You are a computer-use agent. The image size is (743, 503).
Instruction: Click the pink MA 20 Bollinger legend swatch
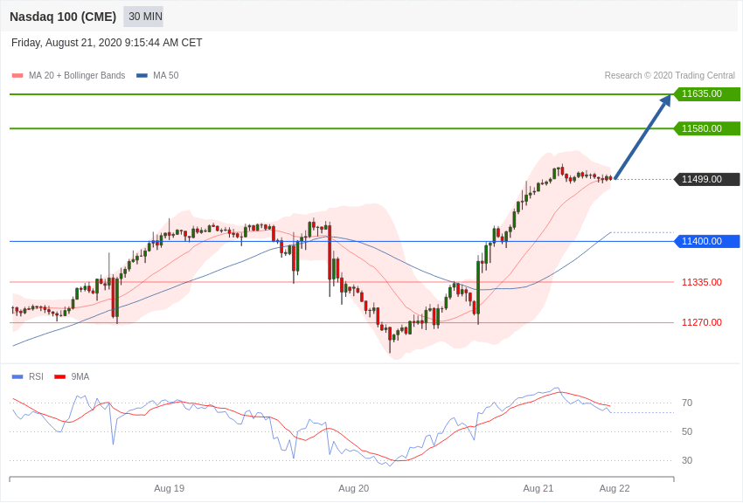[17, 76]
